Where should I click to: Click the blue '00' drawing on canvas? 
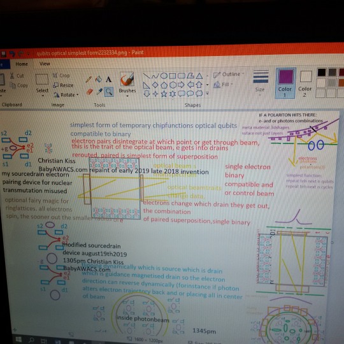[316, 145]
